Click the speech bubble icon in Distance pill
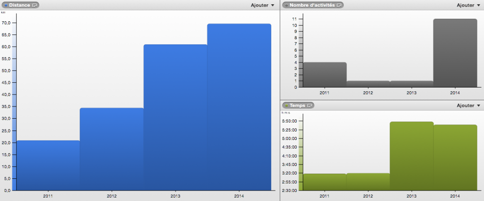 tap(34, 5)
